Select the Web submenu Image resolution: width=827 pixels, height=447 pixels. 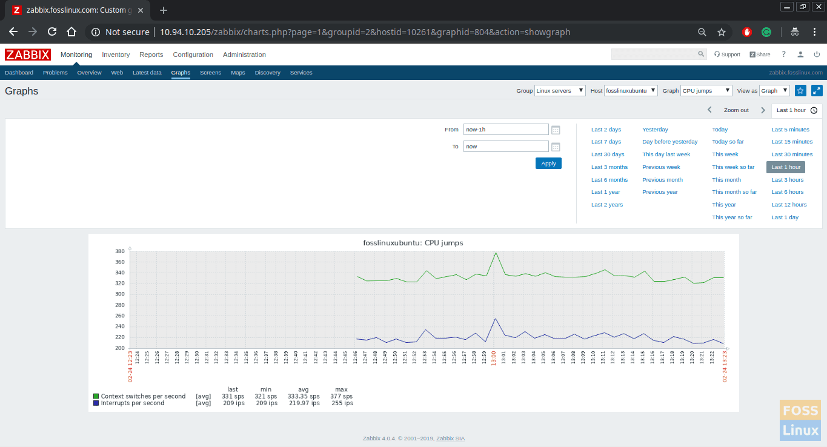tap(117, 73)
